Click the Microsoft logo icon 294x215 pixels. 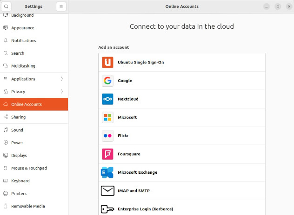107,117
